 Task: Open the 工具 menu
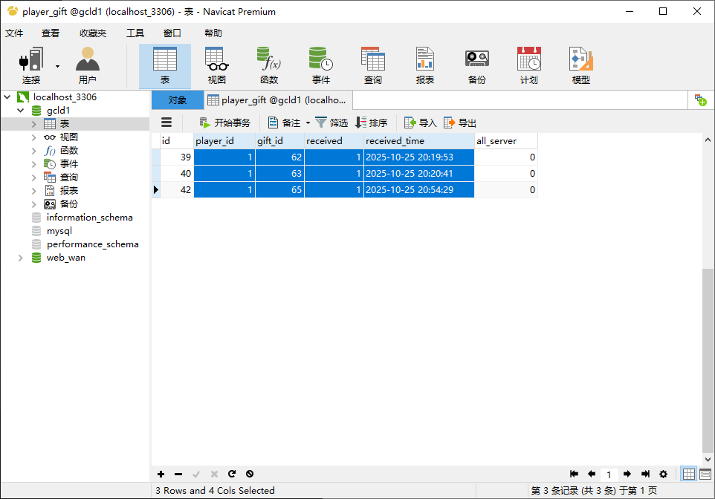click(x=135, y=33)
